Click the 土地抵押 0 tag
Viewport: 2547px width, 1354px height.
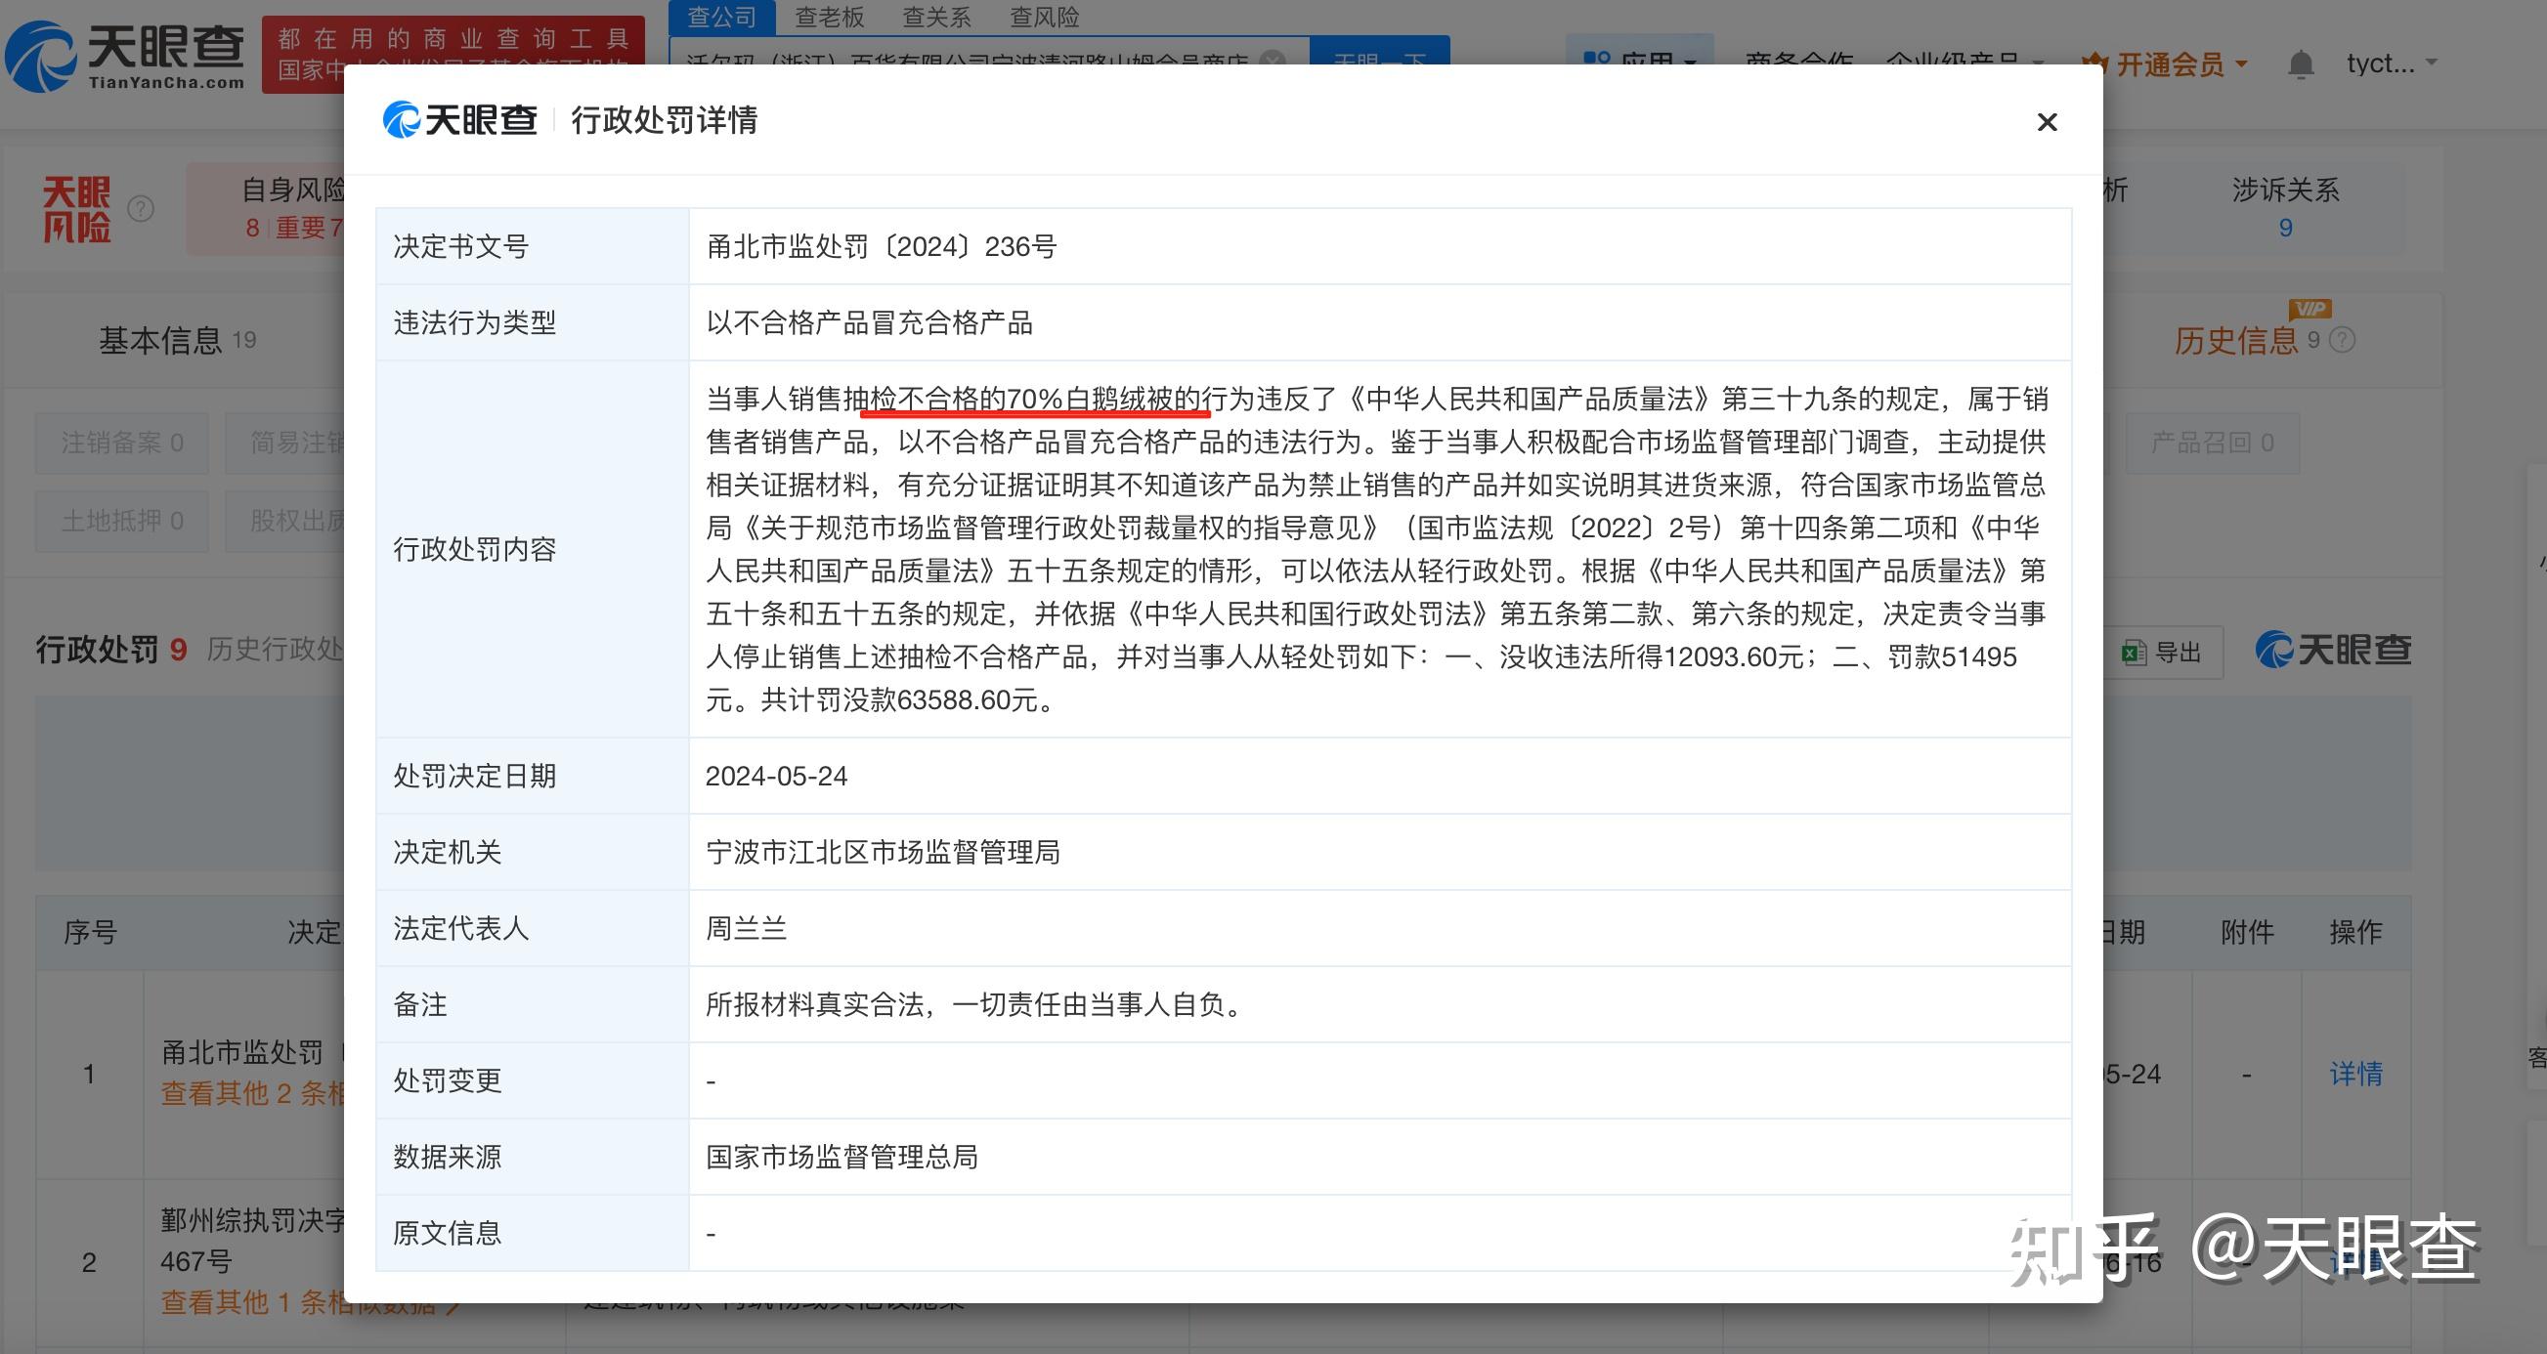tap(122, 521)
